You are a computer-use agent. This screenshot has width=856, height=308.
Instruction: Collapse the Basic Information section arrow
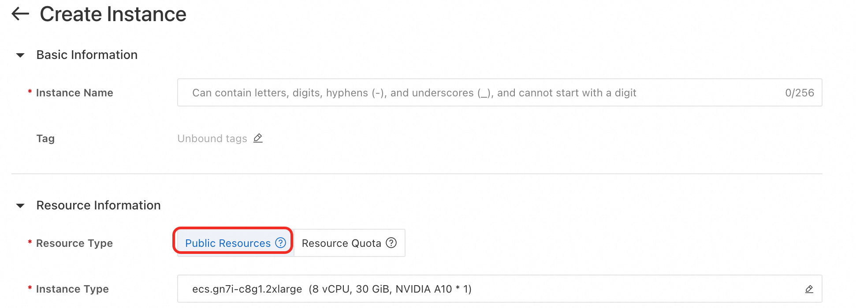coord(20,55)
